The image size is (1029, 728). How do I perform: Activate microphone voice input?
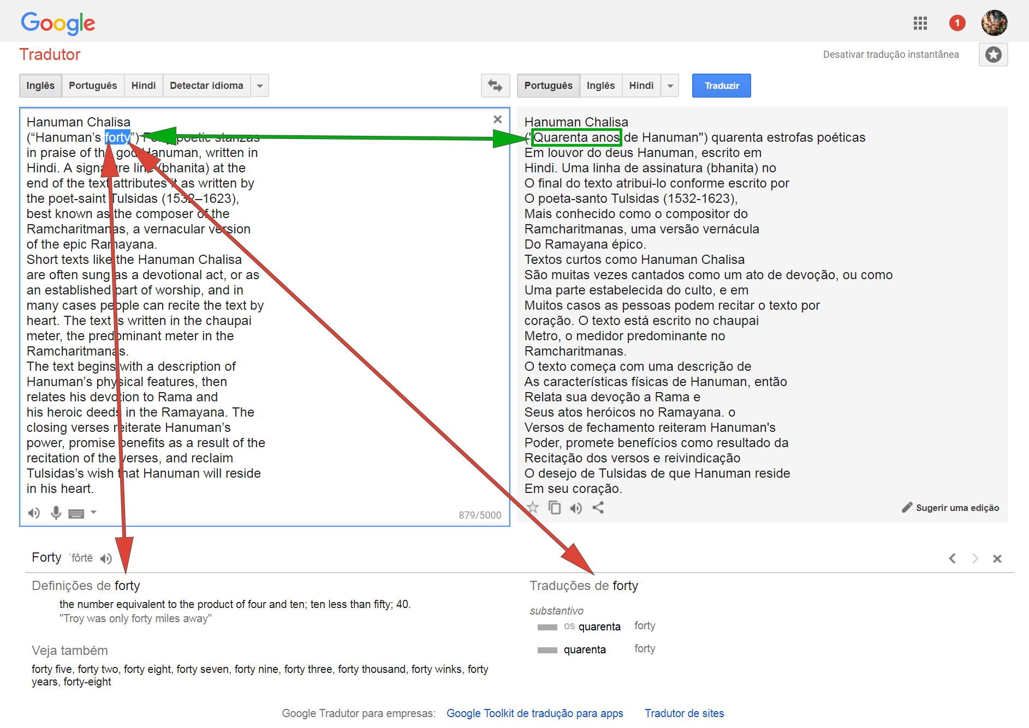56,513
